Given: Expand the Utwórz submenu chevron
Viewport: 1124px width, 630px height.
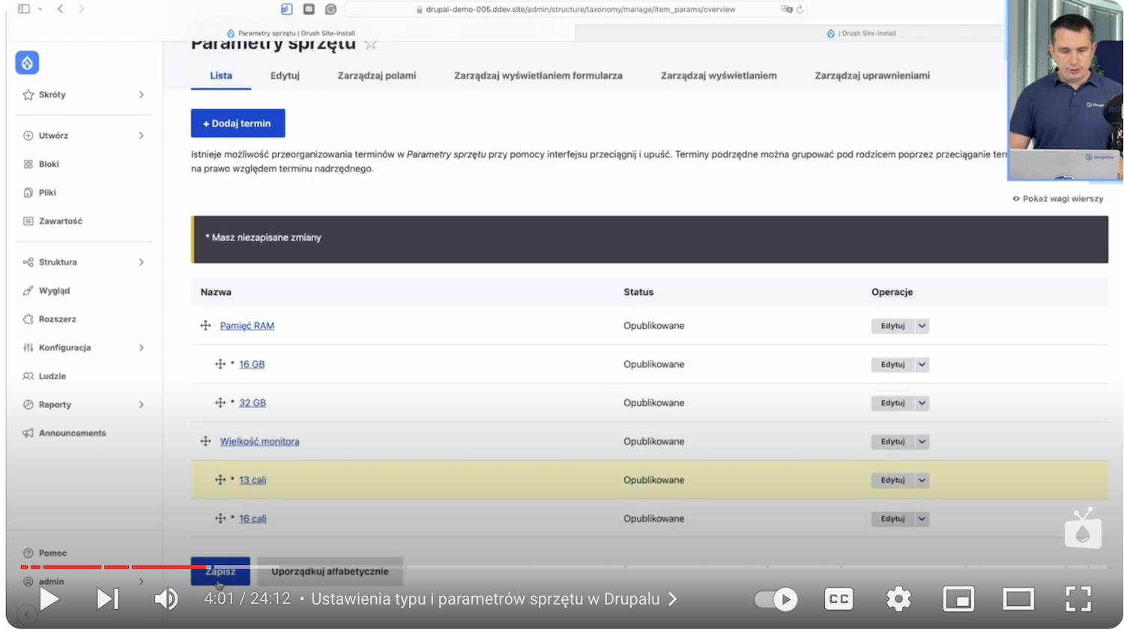Looking at the screenshot, I should tap(141, 136).
